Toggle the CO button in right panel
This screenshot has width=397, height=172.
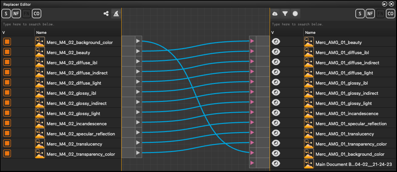click(x=391, y=14)
